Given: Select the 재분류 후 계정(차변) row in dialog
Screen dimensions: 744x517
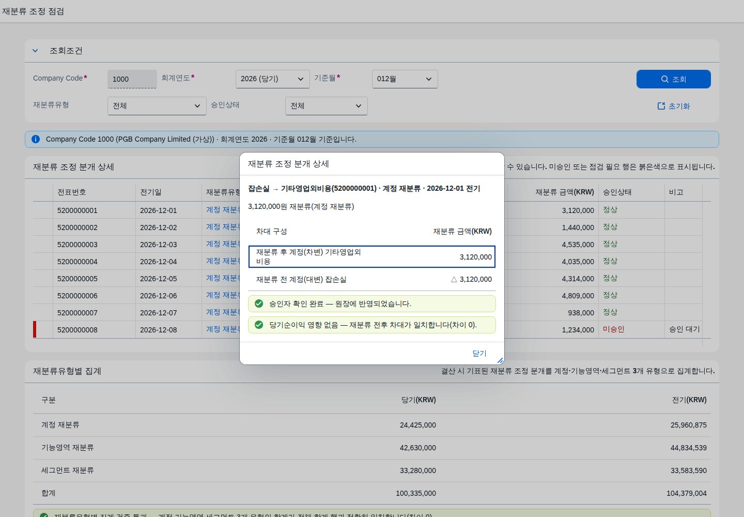Looking at the screenshot, I should (372, 257).
